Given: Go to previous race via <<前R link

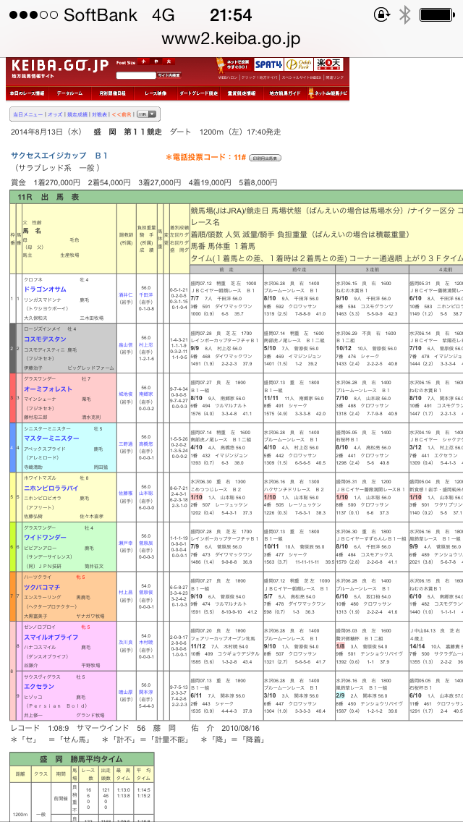Looking at the screenshot, I should coord(122,114).
